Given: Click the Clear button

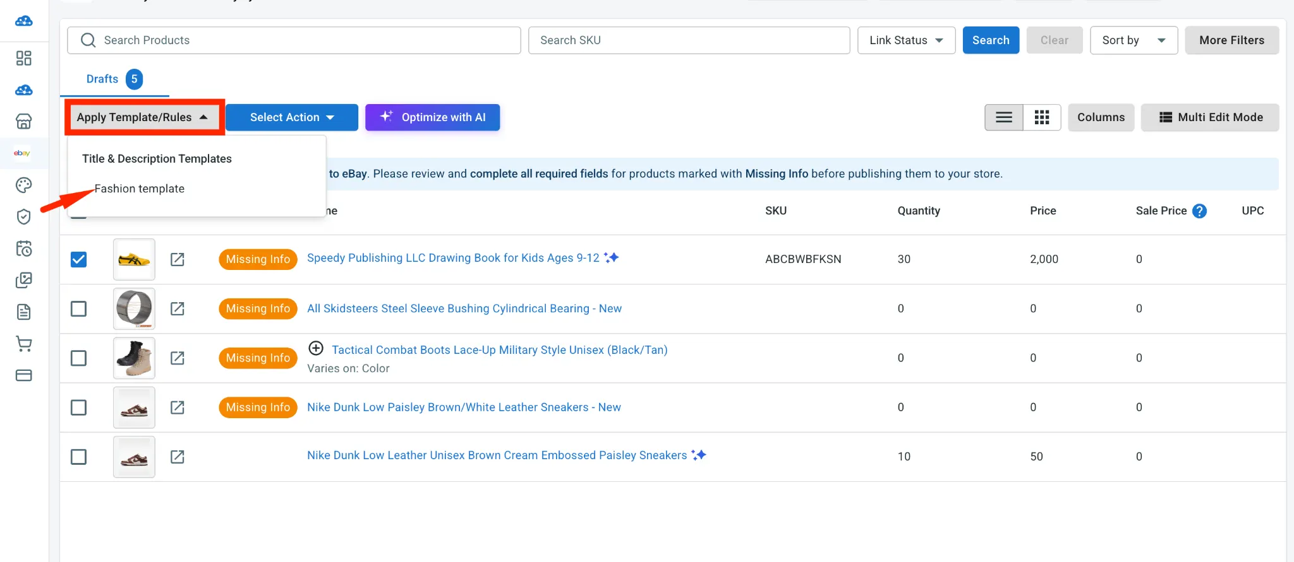Looking at the screenshot, I should [x=1055, y=40].
